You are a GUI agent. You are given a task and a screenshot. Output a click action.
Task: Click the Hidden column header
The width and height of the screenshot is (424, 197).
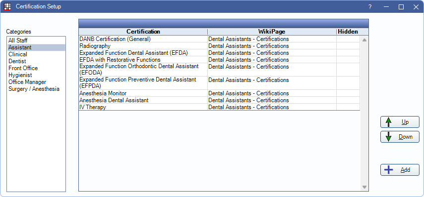point(348,32)
